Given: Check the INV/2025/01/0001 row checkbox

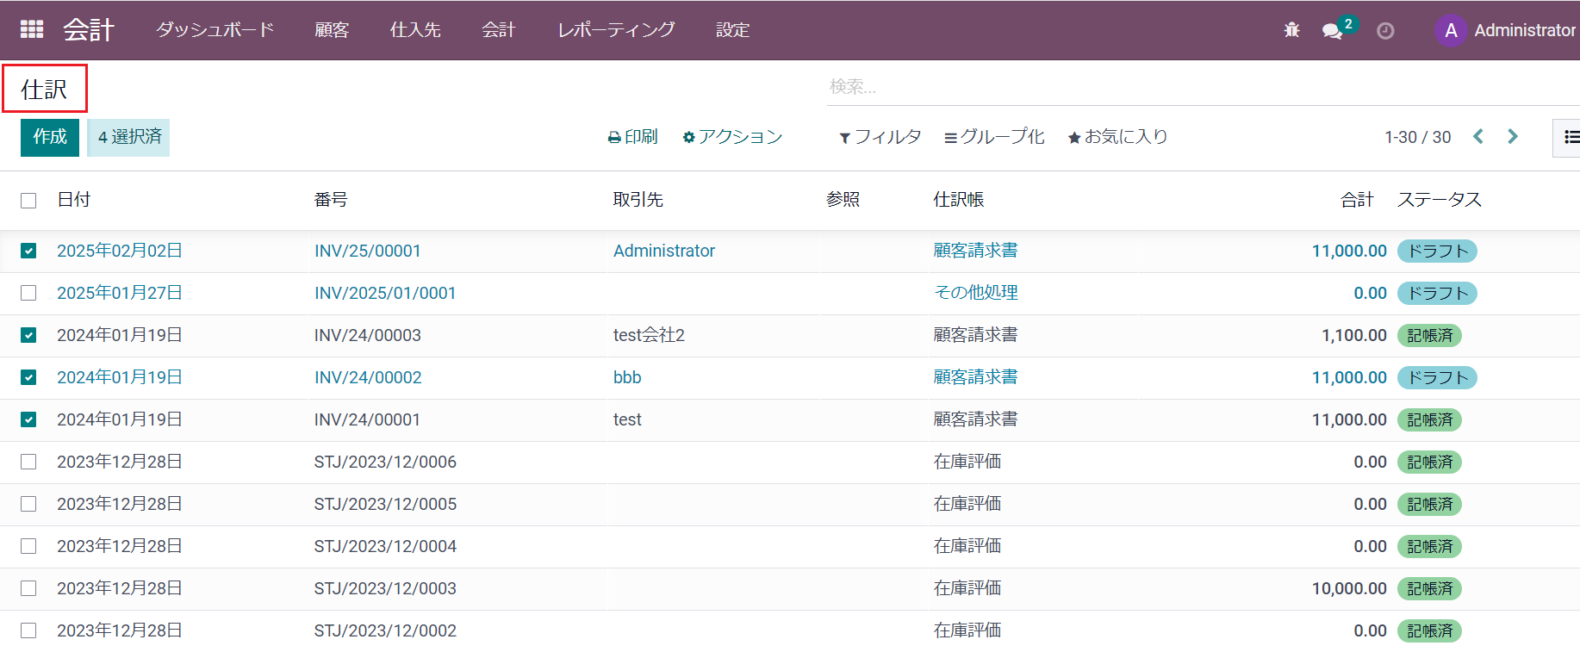Looking at the screenshot, I should coord(28,293).
